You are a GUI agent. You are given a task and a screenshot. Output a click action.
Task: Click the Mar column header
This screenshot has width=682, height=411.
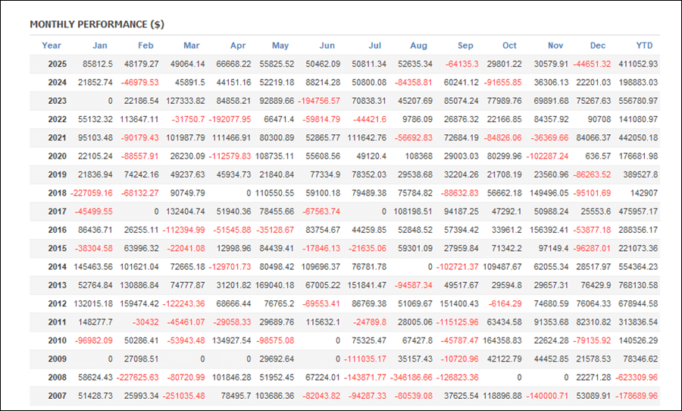pos(190,45)
